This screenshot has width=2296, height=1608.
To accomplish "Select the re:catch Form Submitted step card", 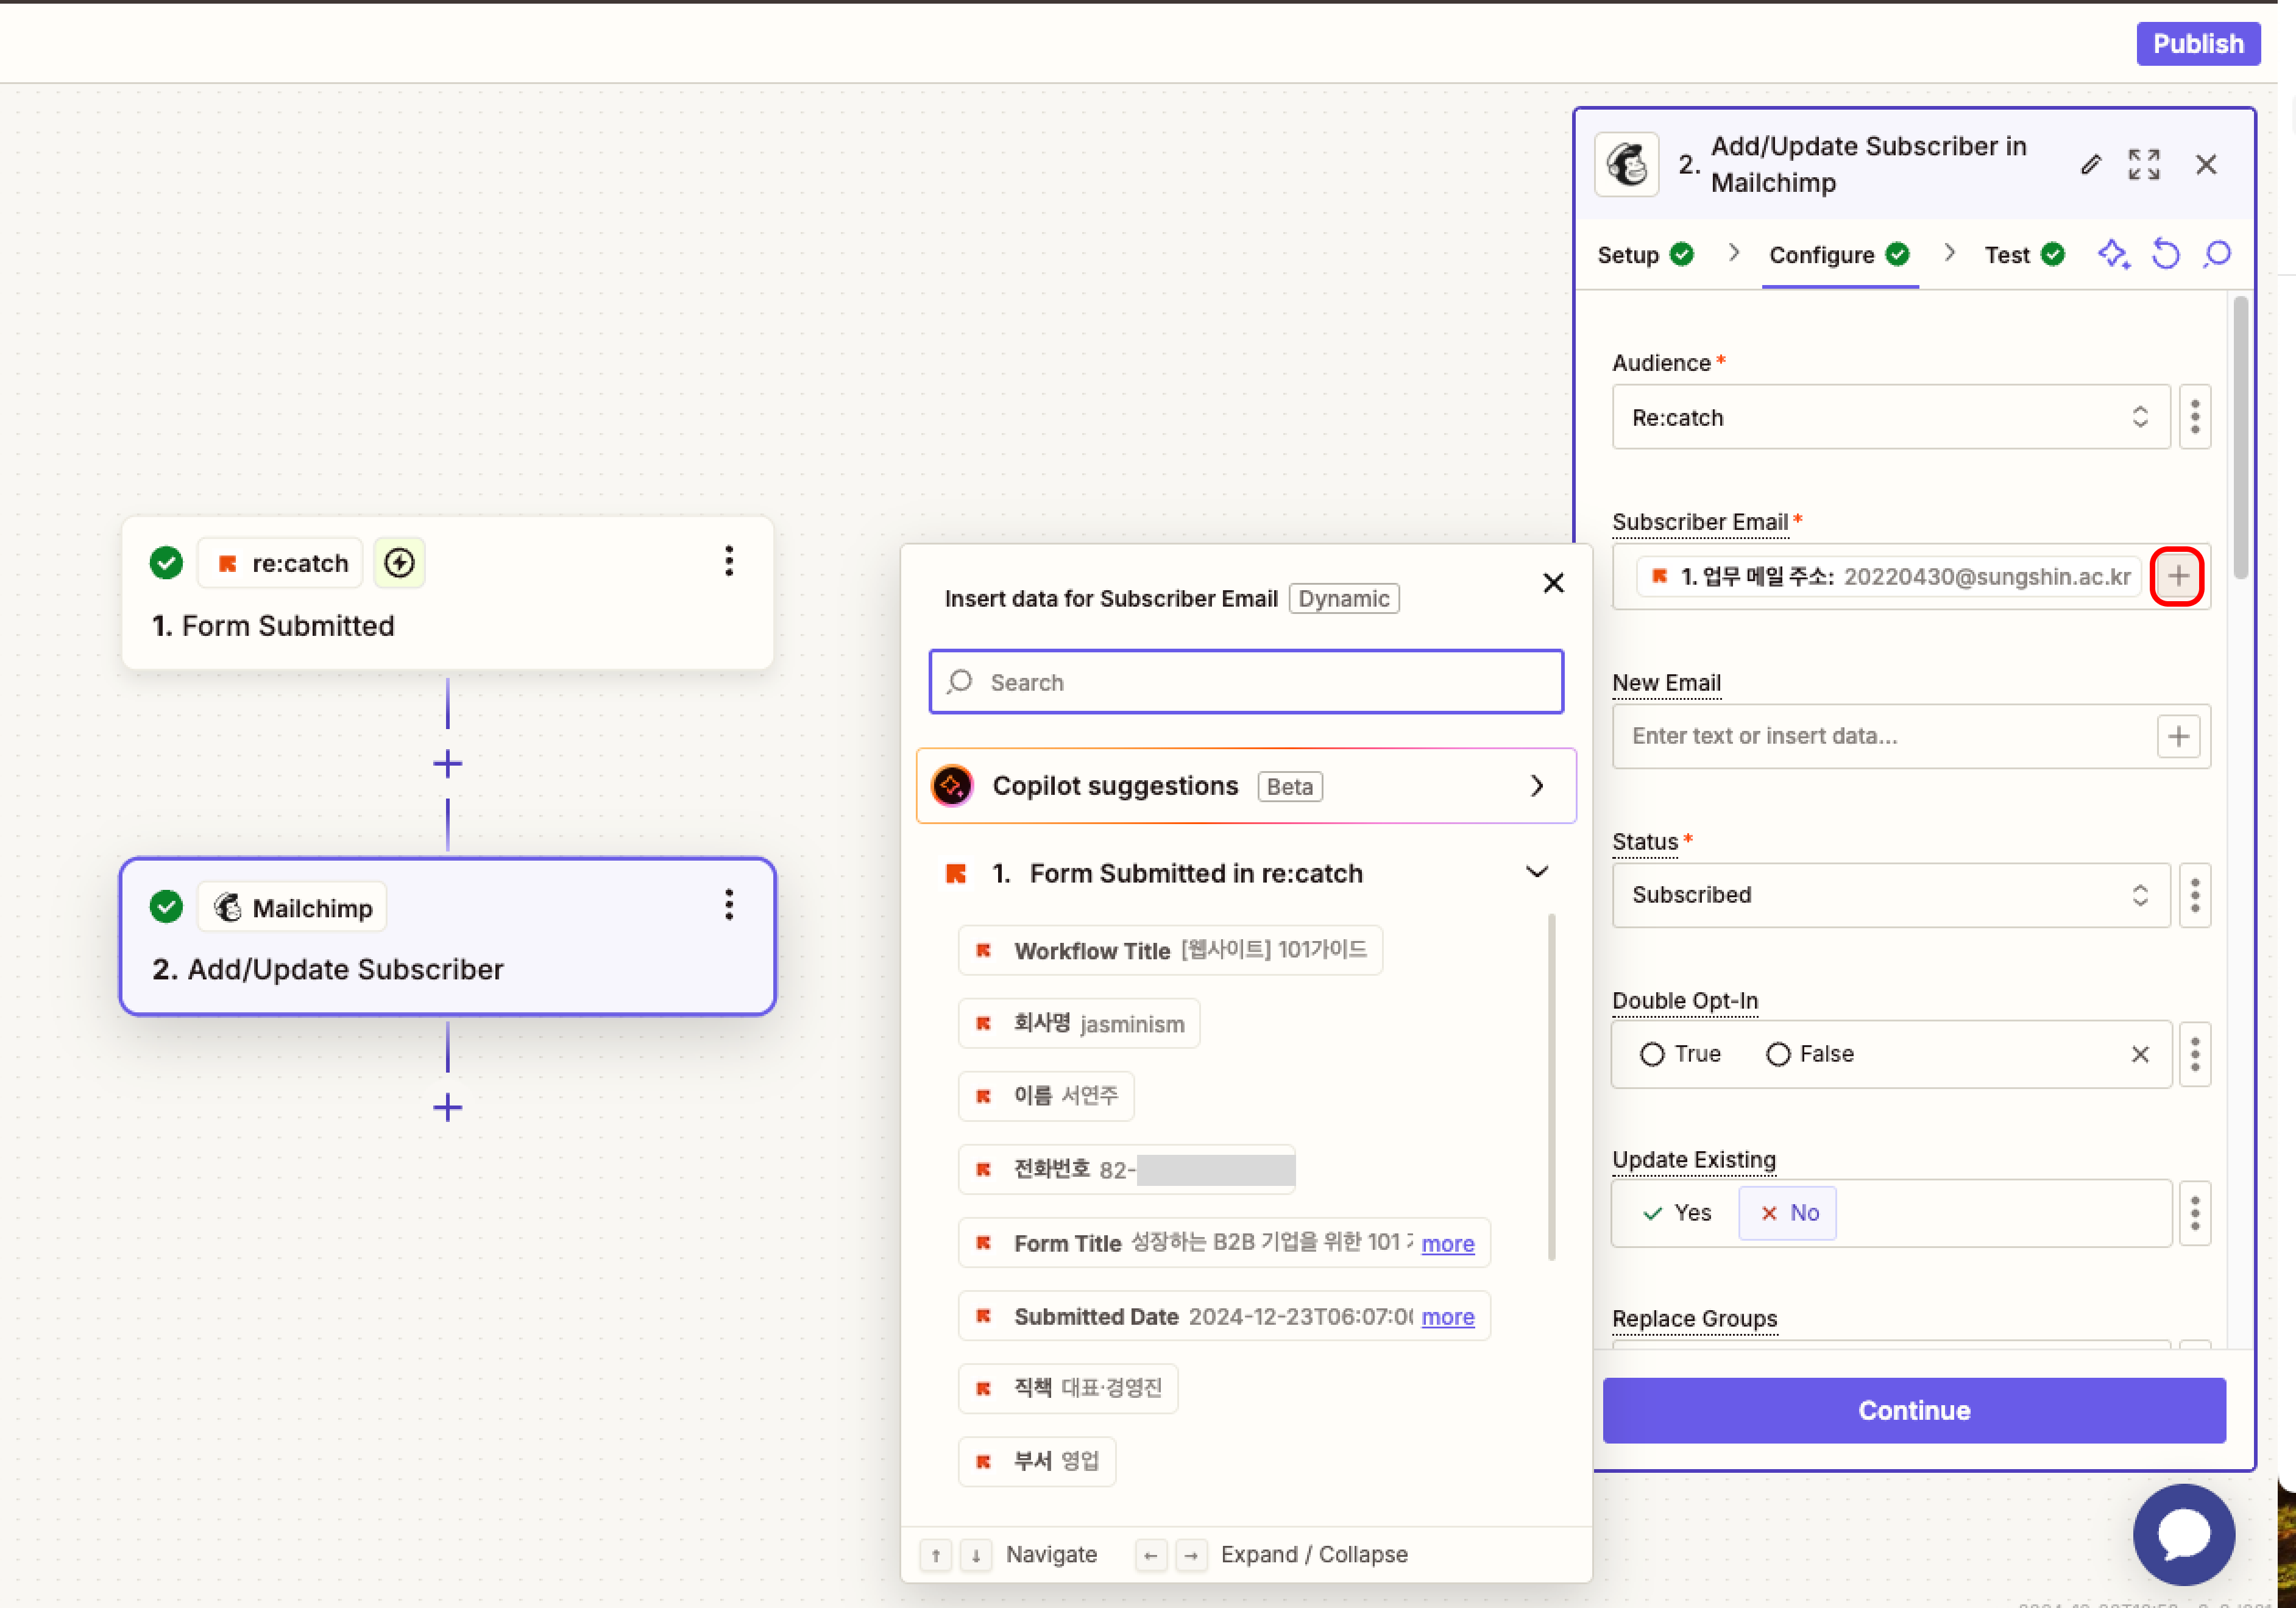I will point(448,594).
